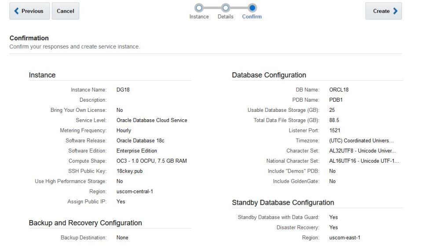Click the Software Release Oracle Database 18c

(140, 141)
